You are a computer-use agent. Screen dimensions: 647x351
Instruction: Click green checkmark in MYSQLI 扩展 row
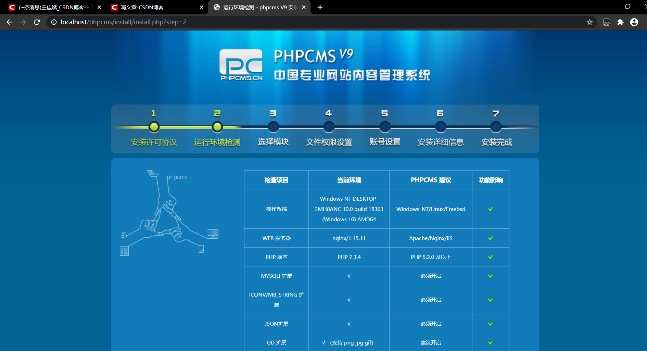[491, 276]
